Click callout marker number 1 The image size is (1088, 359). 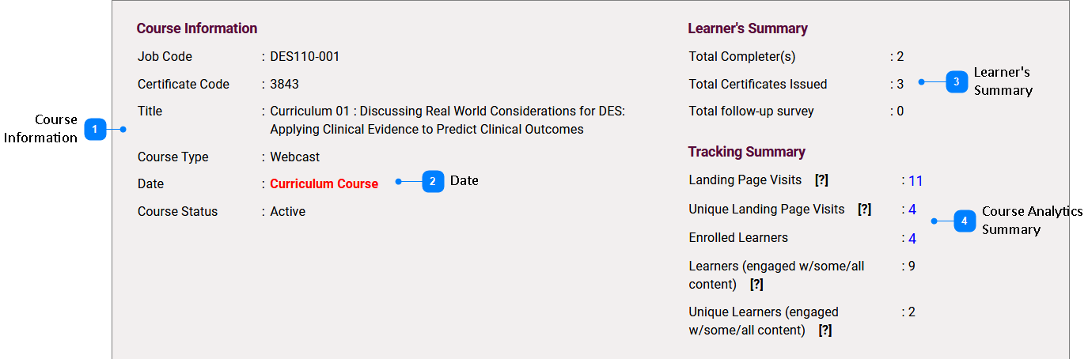click(95, 129)
